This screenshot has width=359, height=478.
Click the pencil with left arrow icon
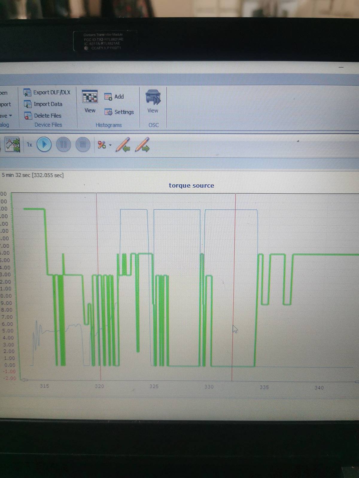[123, 145]
